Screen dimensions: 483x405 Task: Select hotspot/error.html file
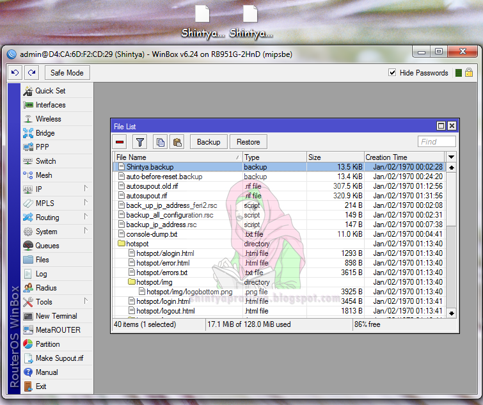click(x=279, y=263)
